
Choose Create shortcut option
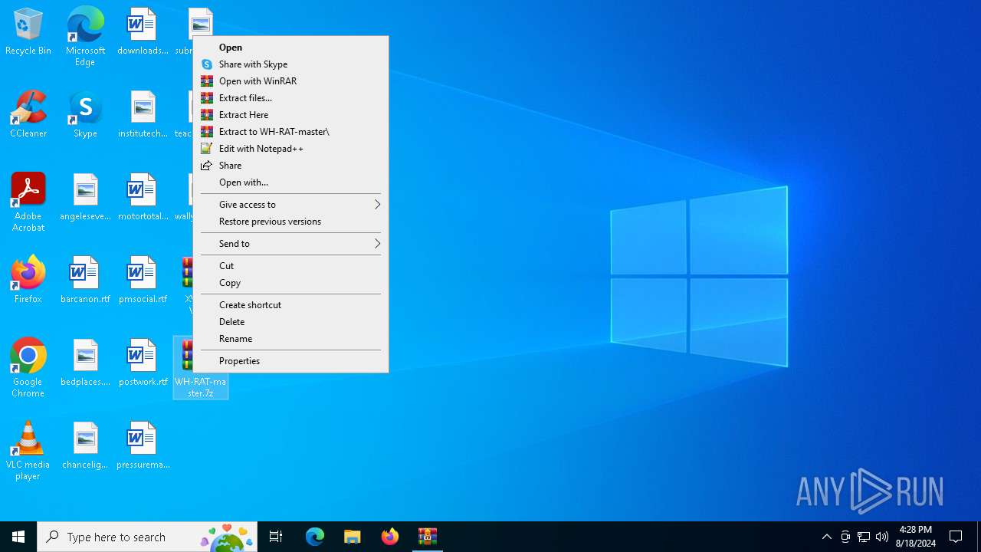pyautogui.click(x=290, y=305)
